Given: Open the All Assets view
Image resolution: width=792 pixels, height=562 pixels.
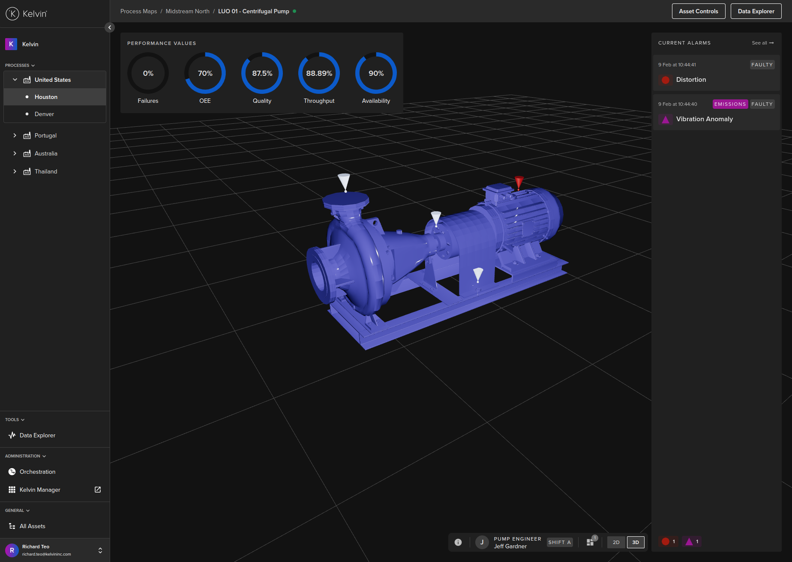Looking at the screenshot, I should tap(32, 526).
